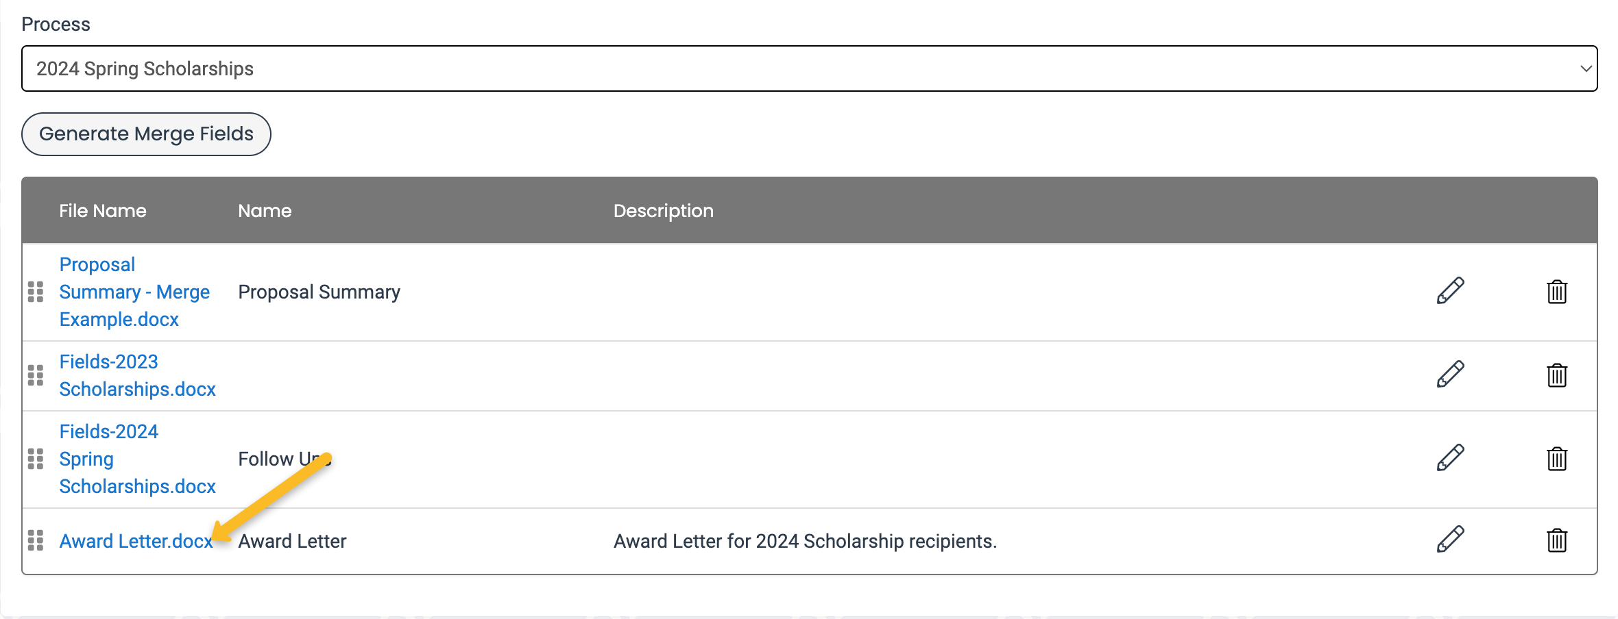Click the Generate Merge Fields button
This screenshot has height=619, width=1618.
click(x=146, y=134)
